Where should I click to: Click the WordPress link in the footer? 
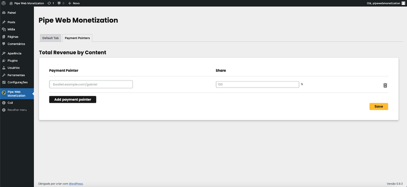76,183
